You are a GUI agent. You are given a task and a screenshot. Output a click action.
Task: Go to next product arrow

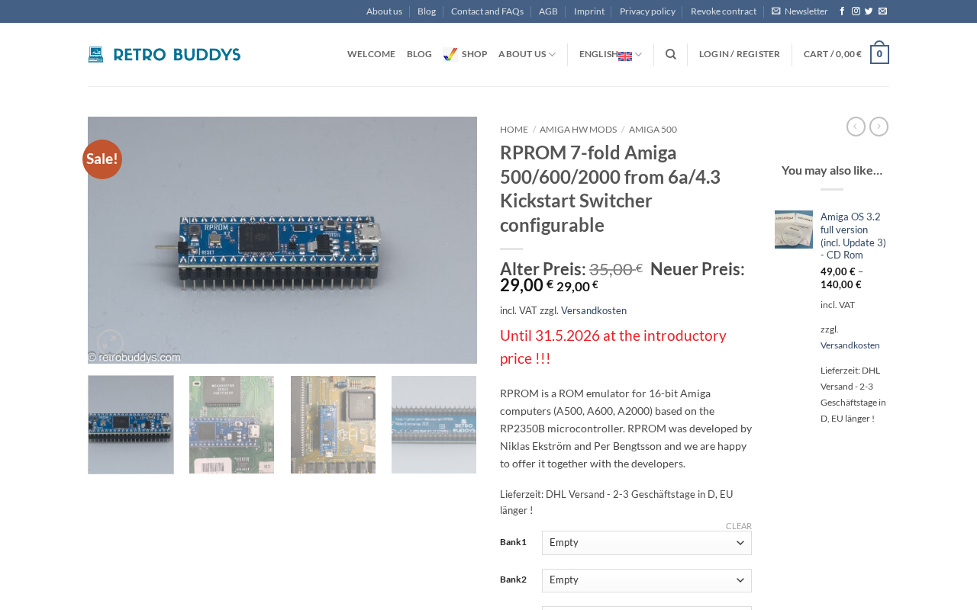pos(879,127)
